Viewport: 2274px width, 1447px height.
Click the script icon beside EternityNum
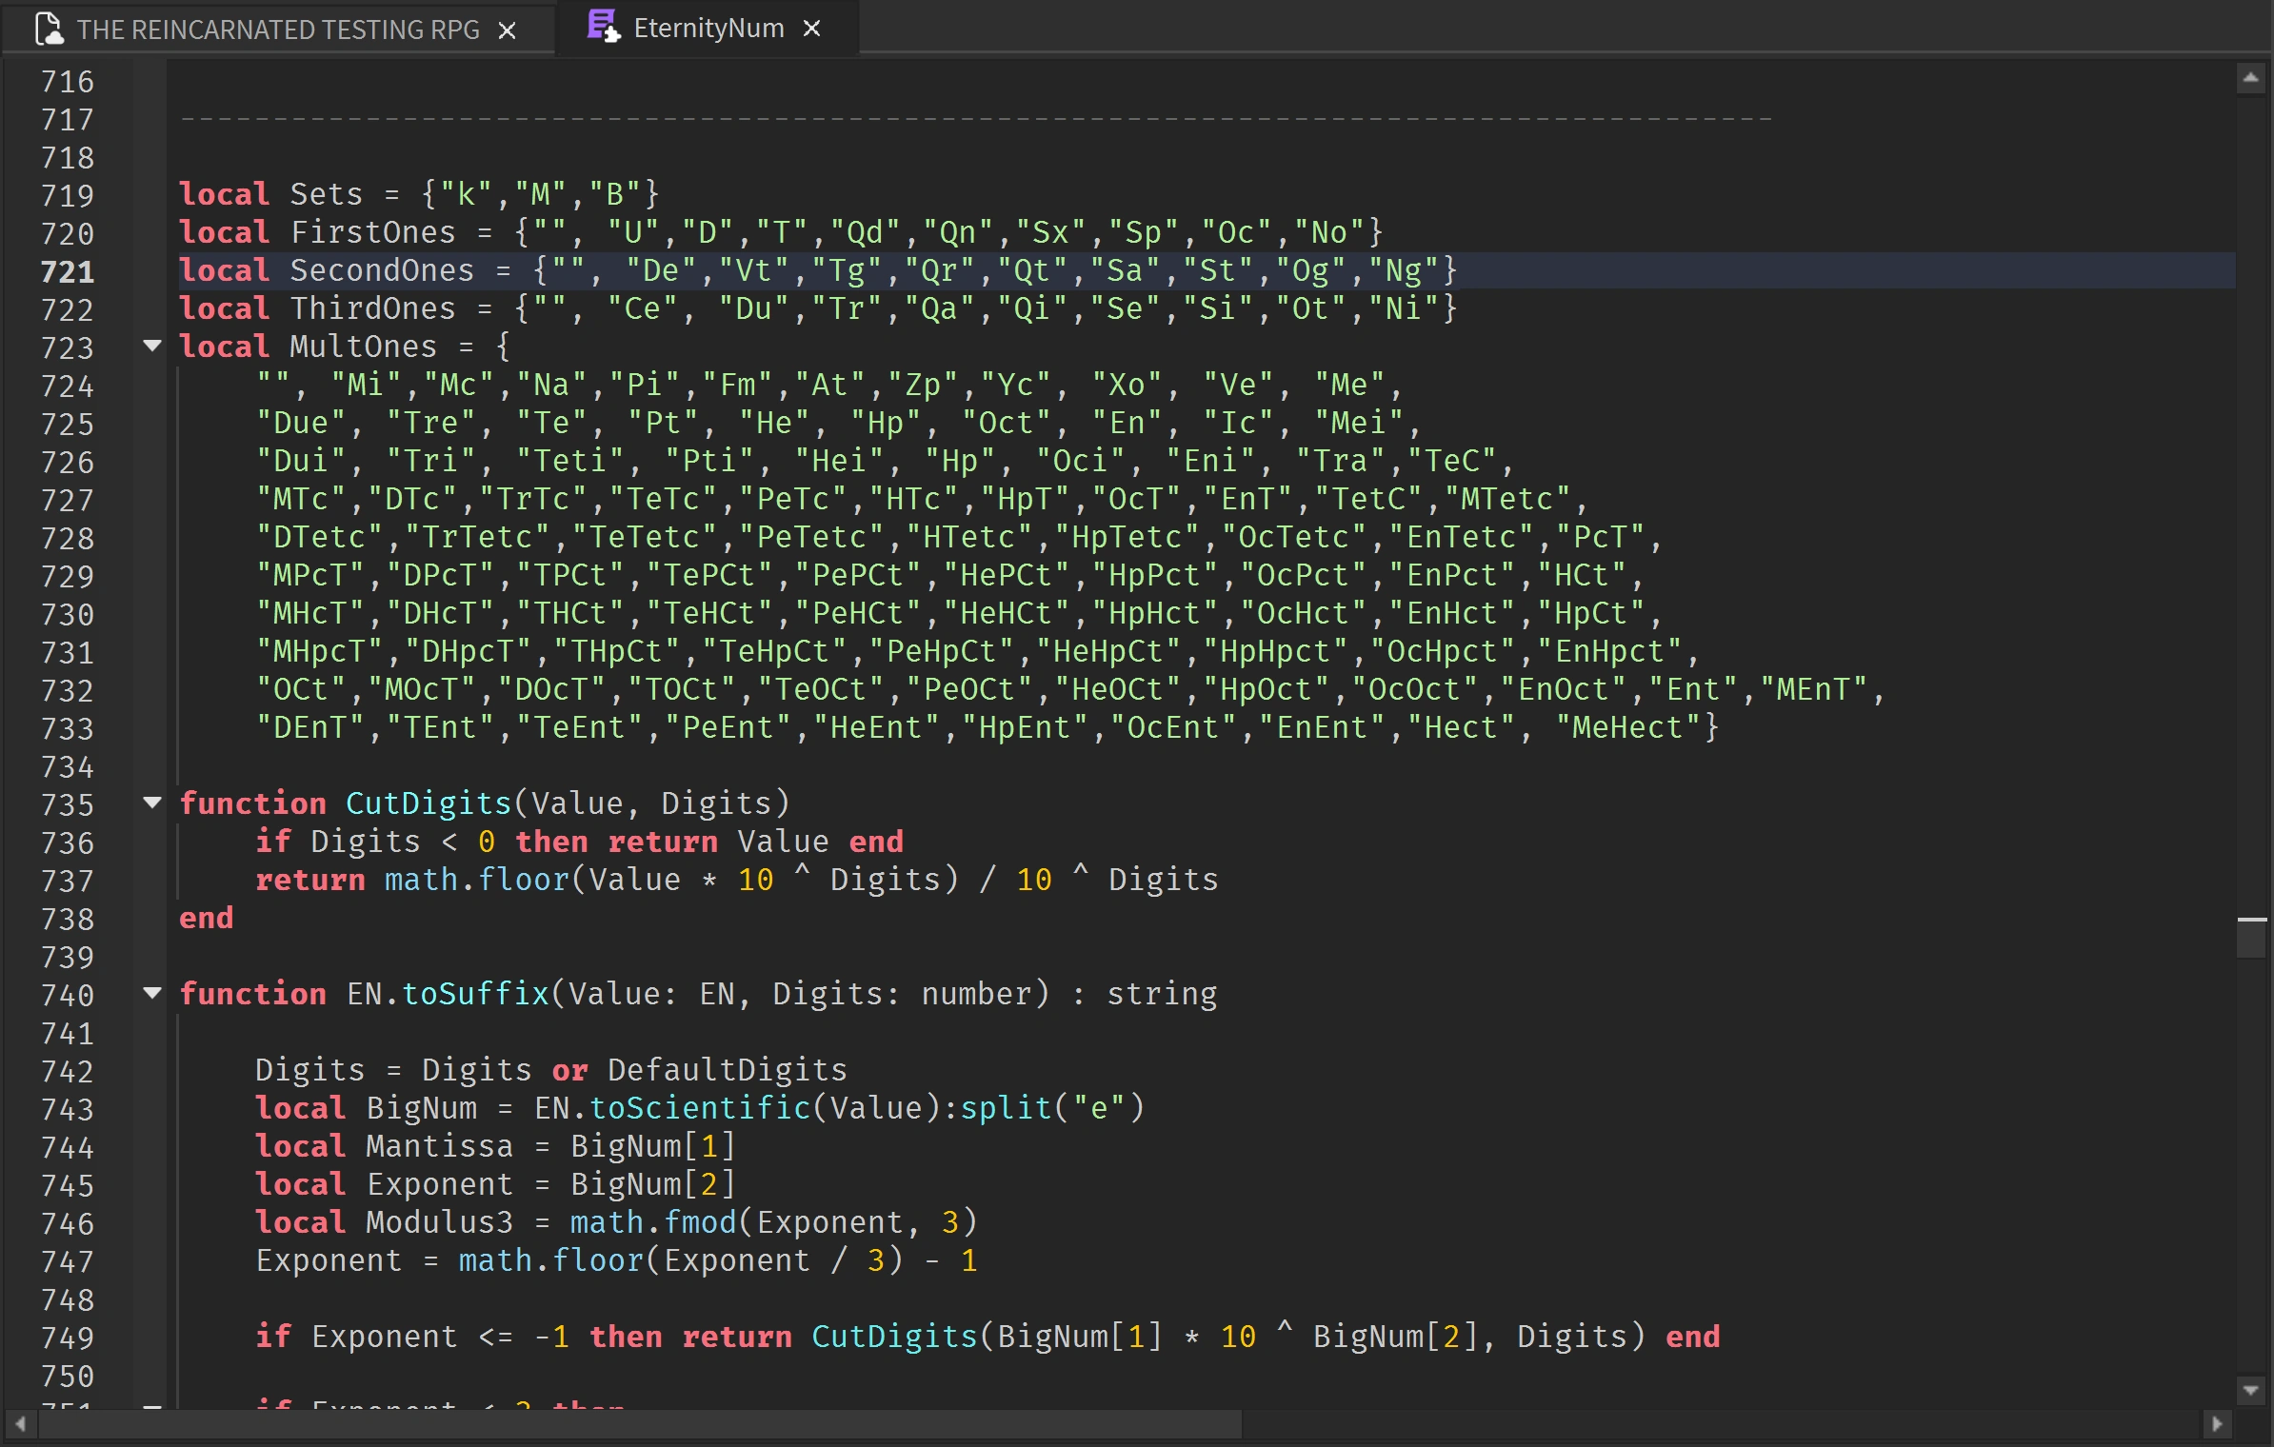(603, 29)
